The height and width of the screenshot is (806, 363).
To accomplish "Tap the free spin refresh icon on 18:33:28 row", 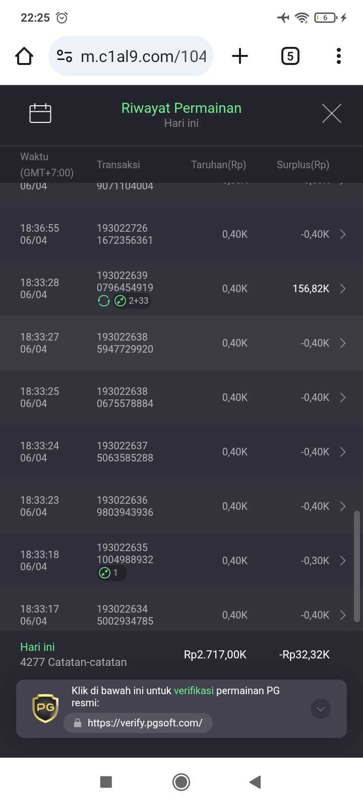I will [104, 301].
